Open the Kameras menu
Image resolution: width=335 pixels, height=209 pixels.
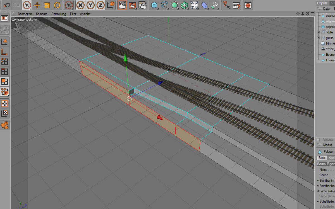(x=42, y=14)
